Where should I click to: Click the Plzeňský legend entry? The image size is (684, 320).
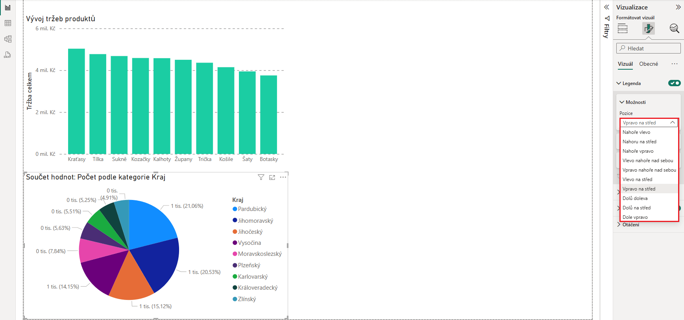pyautogui.click(x=246, y=265)
